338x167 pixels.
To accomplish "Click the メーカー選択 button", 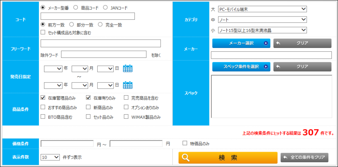I will 241,43.
